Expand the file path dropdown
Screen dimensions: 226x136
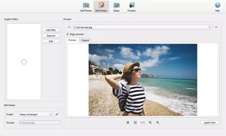tap(209, 27)
